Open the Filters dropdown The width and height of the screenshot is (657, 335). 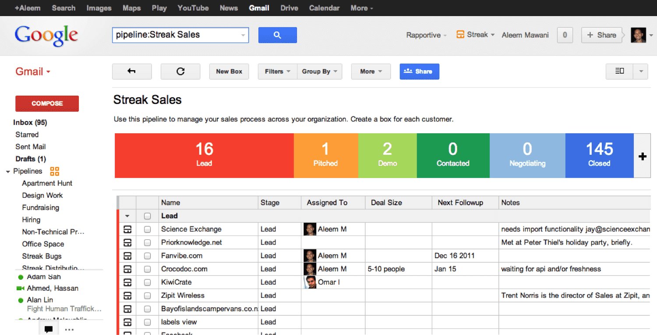(x=277, y=71)
